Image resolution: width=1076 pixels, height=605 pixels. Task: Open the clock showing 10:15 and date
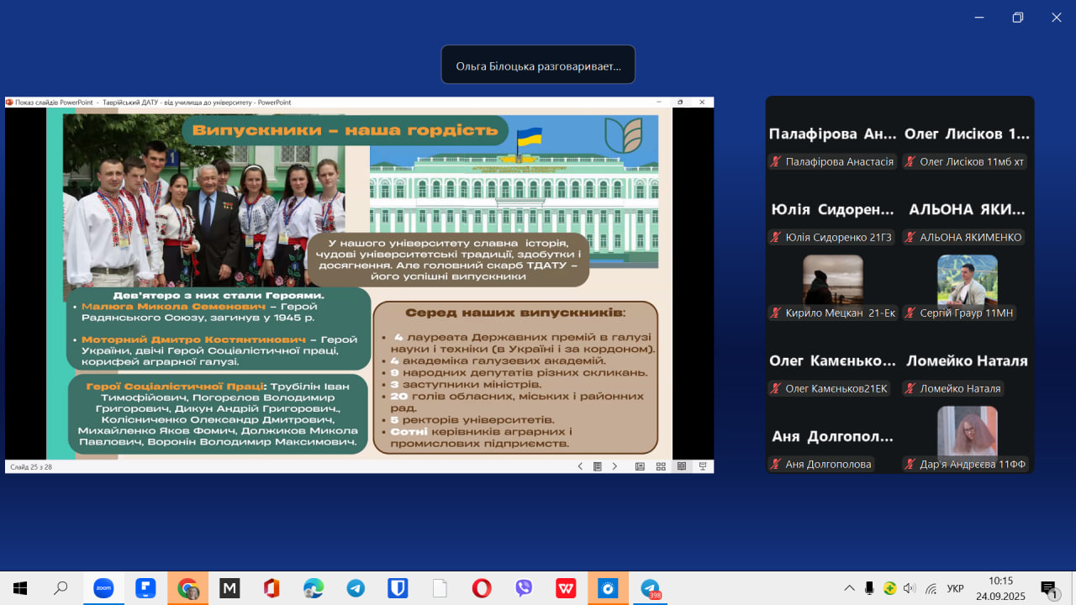click(x=1000, y=588)
